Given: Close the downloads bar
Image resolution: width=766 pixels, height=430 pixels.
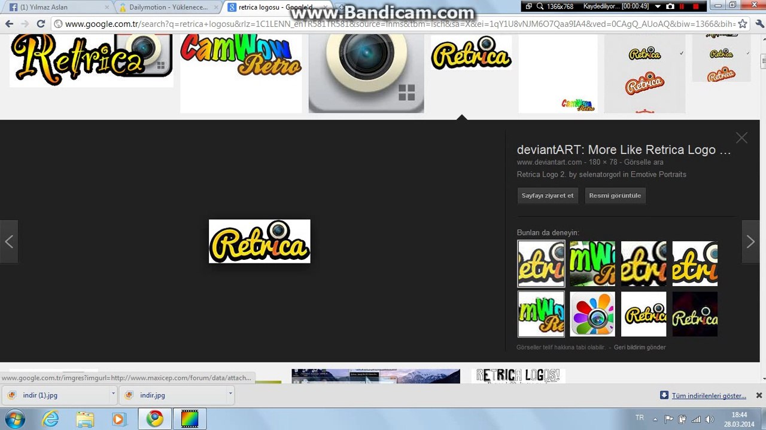Looking at the screenshot, I should tap(759, 395).
